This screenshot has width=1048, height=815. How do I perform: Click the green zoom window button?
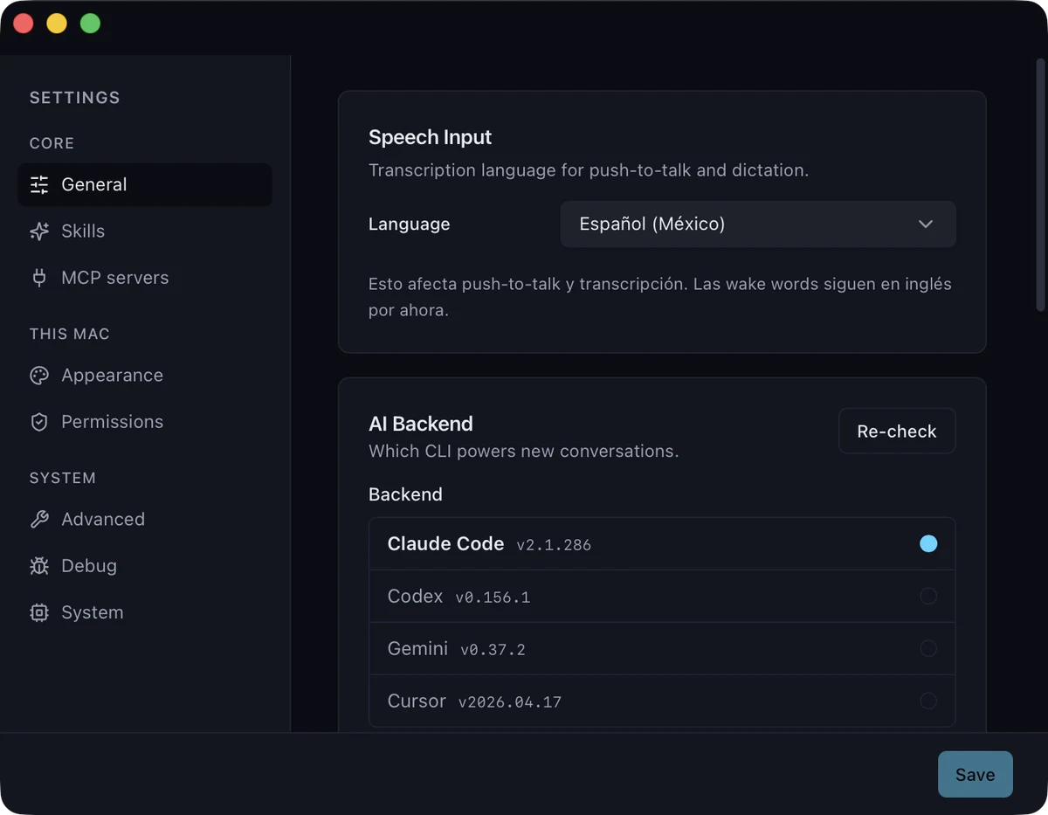(90, 24)
